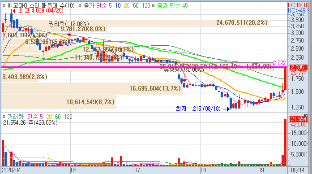The image size is (312, 174).
Task: Click the square marker before 거래량 label
Action: [x=4, y=117]
